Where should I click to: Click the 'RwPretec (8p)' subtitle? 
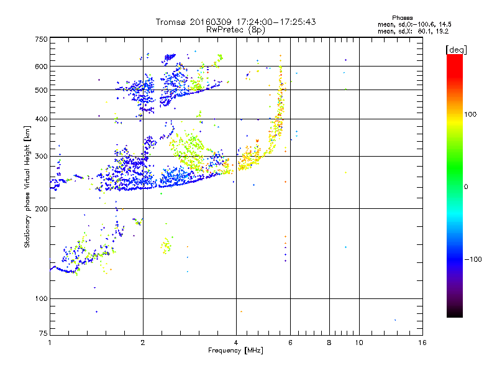235,30
